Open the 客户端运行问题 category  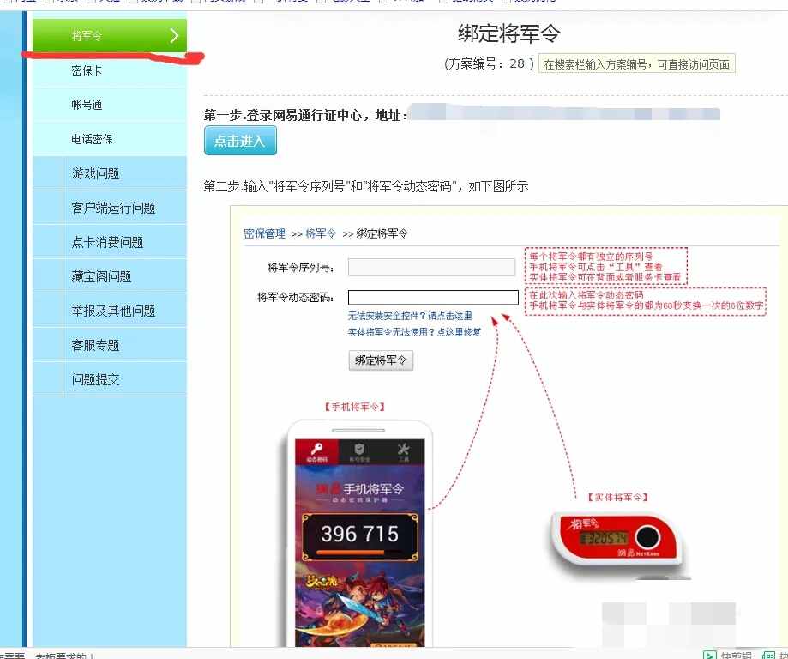click(110, 208)
